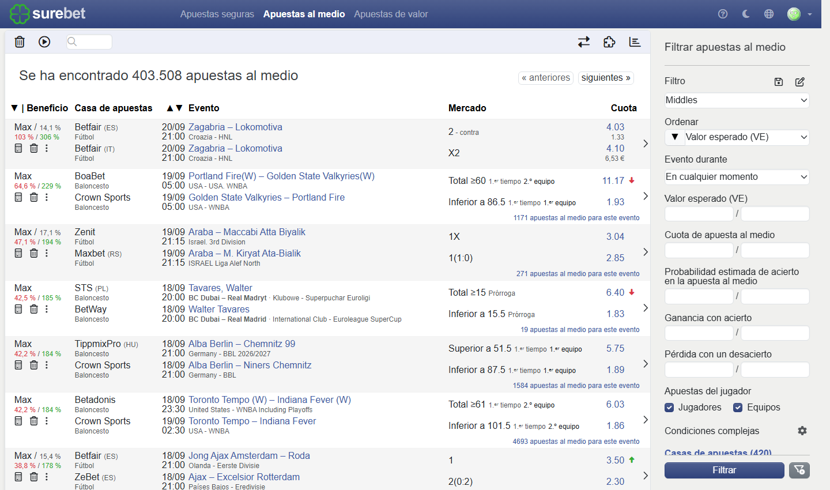
Task: Hide the Portland Fire row with trash icon
Action: point(34,197)
